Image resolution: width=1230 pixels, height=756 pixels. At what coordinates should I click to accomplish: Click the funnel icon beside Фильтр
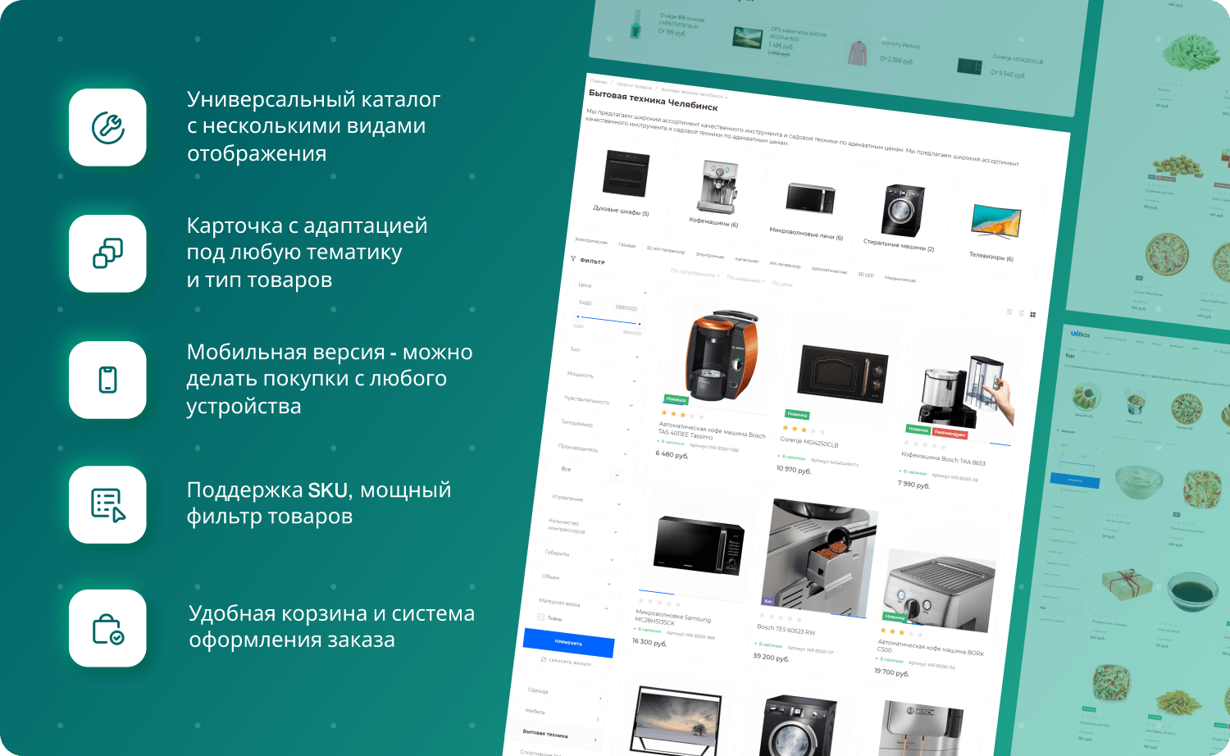tap(573, 259)
